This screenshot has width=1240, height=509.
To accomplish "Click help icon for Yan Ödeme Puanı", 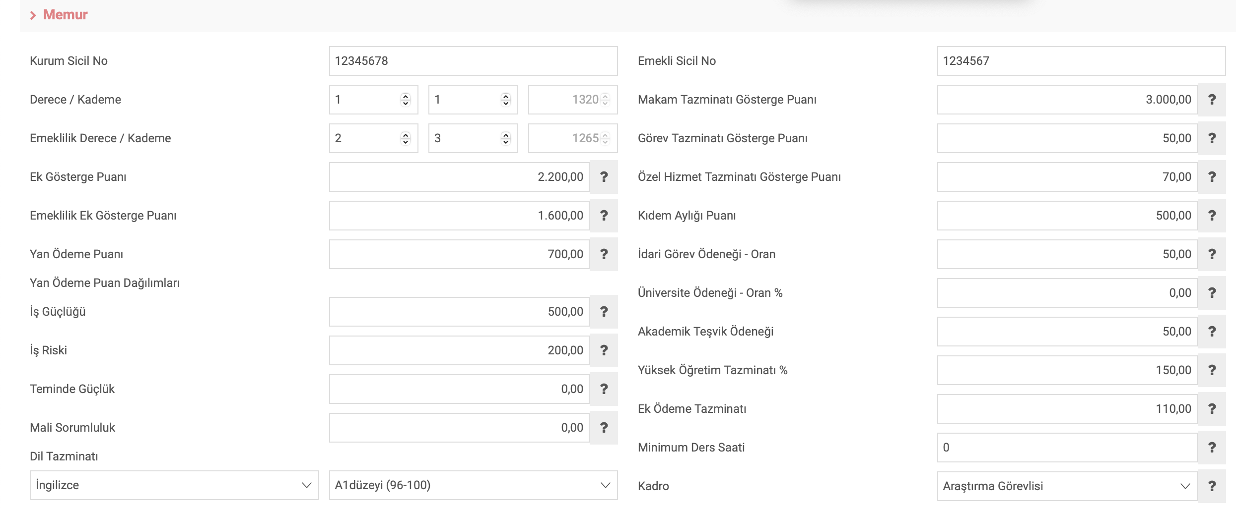I will click(x=604, y=254).
